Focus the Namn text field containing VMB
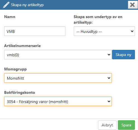The image size is (138, 130). (x=35, y=31)
